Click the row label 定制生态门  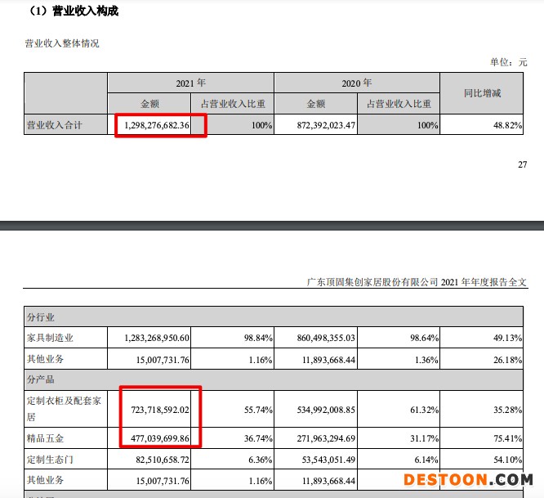point(50,460)
